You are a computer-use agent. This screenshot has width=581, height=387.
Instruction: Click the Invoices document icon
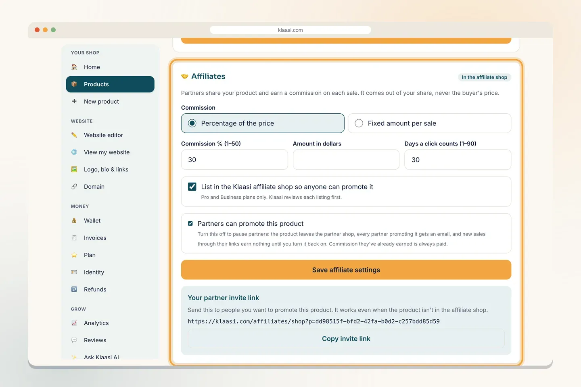74,238
